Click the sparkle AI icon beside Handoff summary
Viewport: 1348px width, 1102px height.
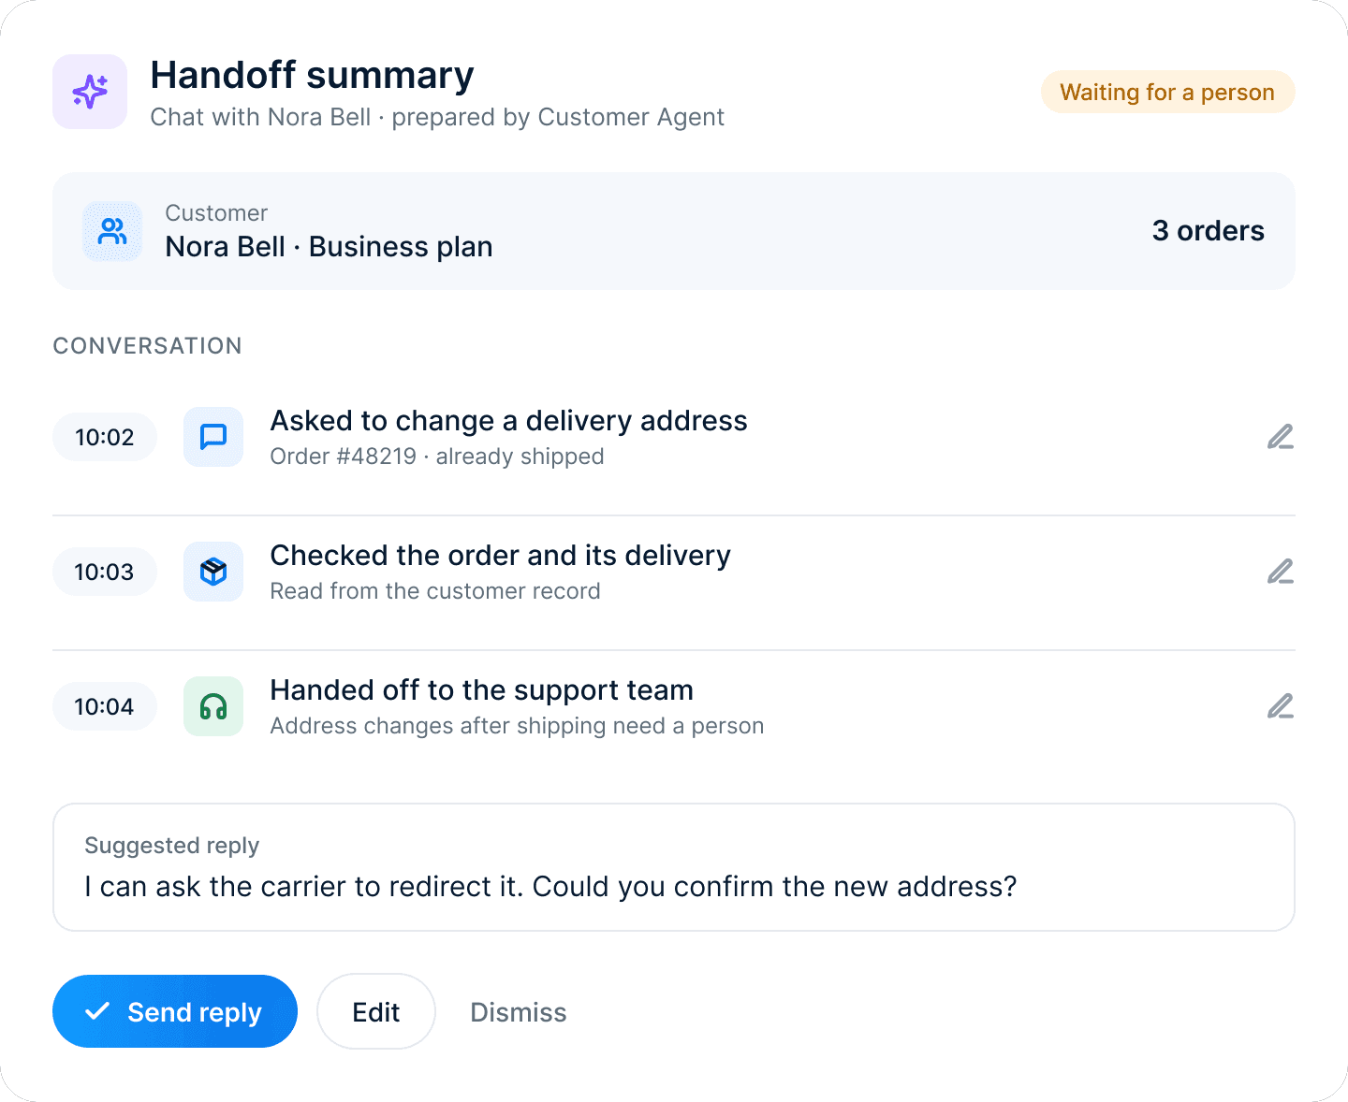90,92
